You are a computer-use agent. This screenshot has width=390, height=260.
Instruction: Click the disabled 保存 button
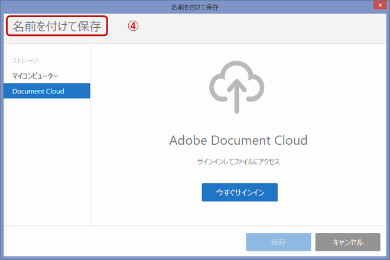coord(278,242)
